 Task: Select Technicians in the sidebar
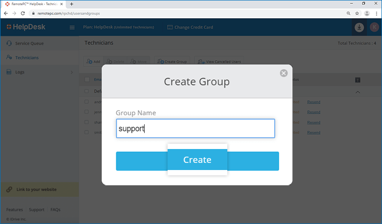pos(27,58)
